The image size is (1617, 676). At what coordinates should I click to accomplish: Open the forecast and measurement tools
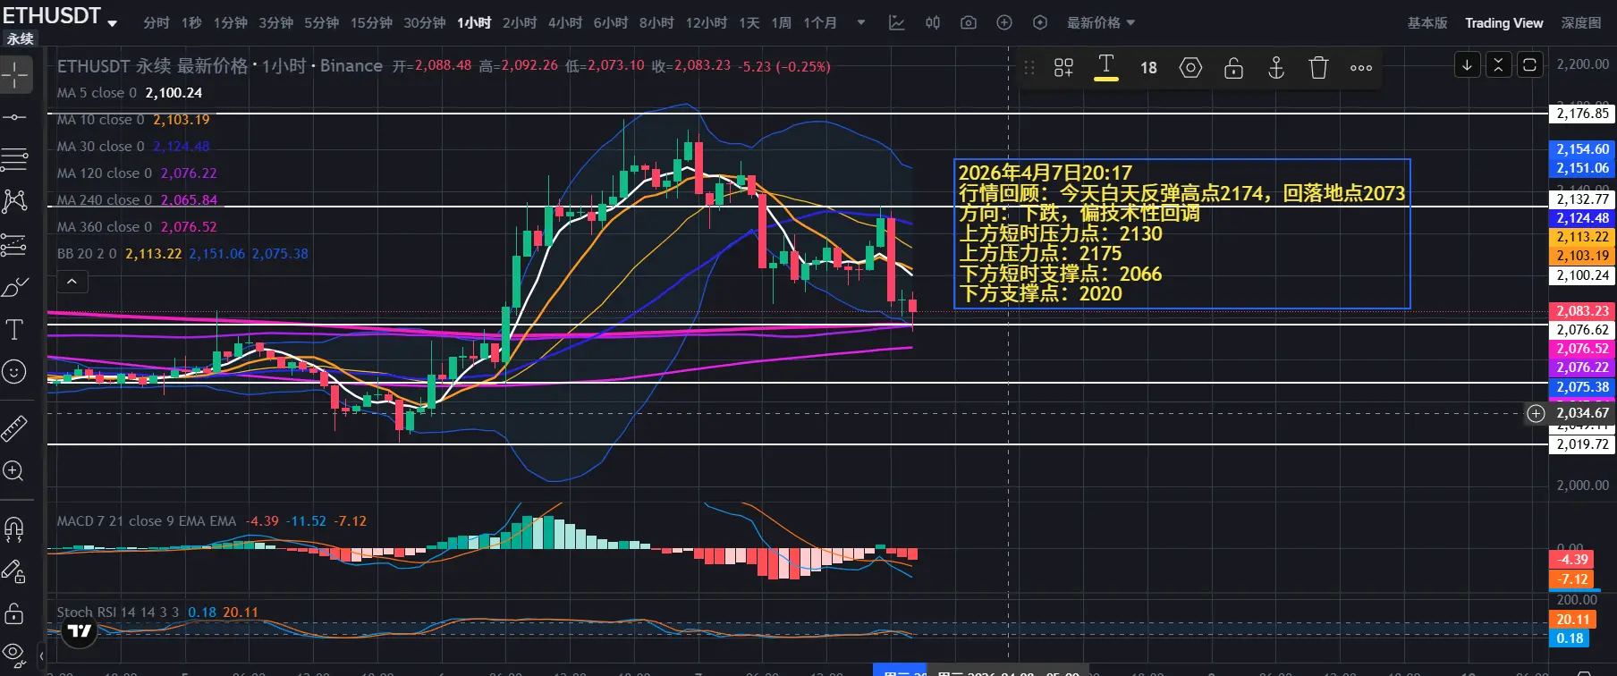click(15, 244)
